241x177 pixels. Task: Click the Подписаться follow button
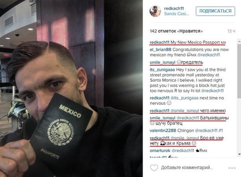215,11
